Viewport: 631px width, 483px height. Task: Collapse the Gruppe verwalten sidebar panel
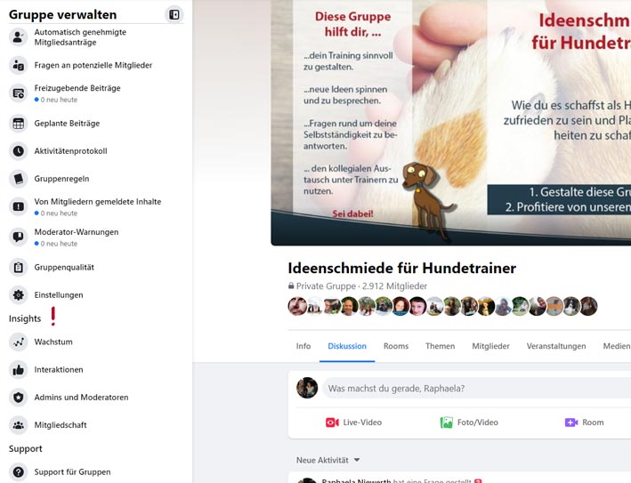[174, 14]
